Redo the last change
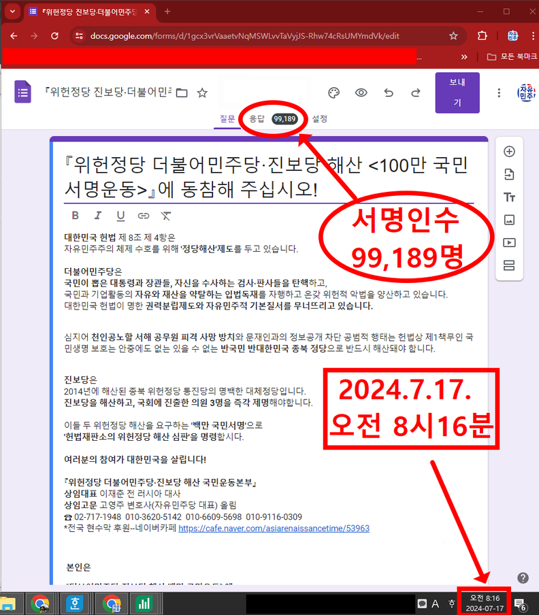This screenshot has height=615, width=539. [x=416, y=93]
